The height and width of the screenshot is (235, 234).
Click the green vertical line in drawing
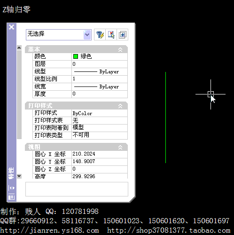point(165,117)
